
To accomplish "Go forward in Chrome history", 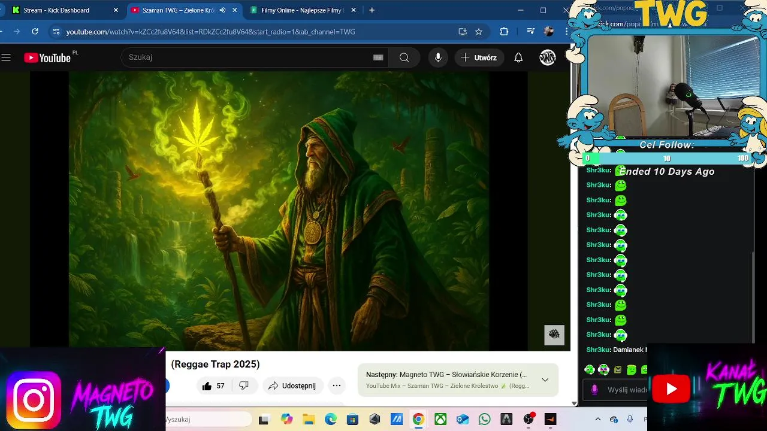I will [x=17, y=32].
